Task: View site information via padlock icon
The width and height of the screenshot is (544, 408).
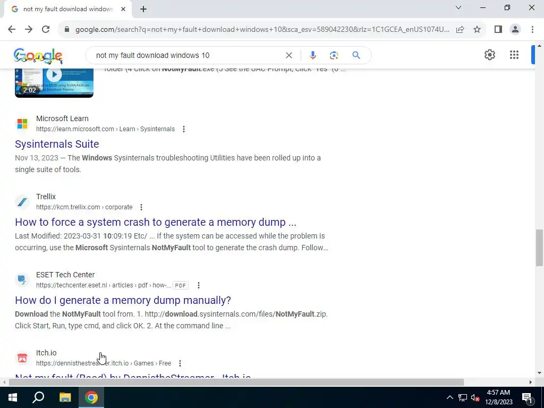Action: (x=67, y=30)
